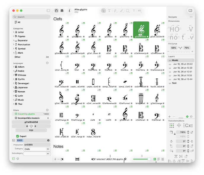The height and width of the screenshot is (175, 204).
Task: Expand the Punctuation category
Action: [x=14, y=44]
